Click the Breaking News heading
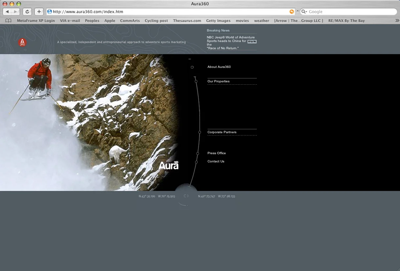Viewport: 400px width, 271px height. pyautogui.click(x=218, y=31)
